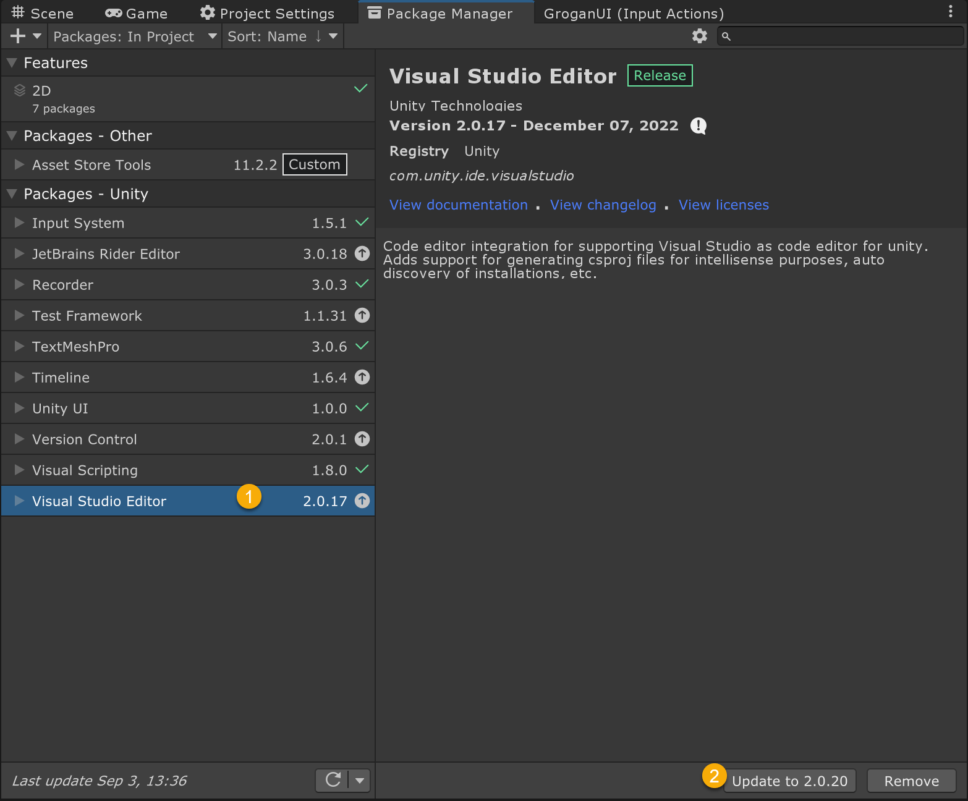Expand the Recorder package row
Screen dimensions: 968x801
click(x=19, y=284)
